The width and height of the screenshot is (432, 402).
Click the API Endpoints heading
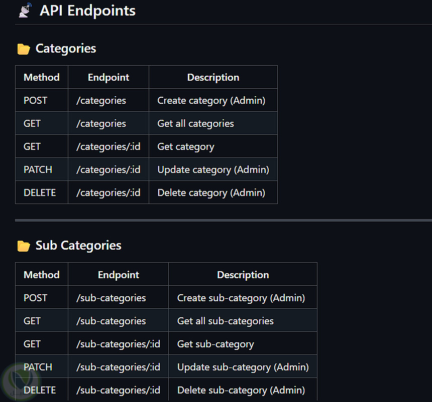(x=87, y=11)
